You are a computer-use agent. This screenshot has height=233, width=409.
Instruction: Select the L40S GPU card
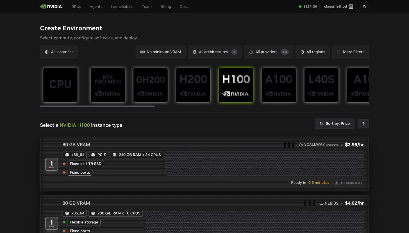[321, 85]
